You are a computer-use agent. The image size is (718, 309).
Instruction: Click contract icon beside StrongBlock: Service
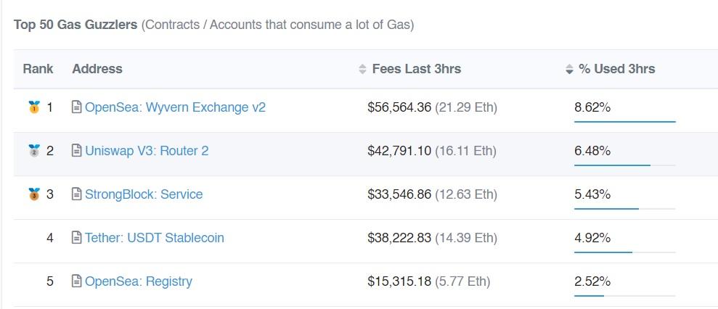[76, 194]
